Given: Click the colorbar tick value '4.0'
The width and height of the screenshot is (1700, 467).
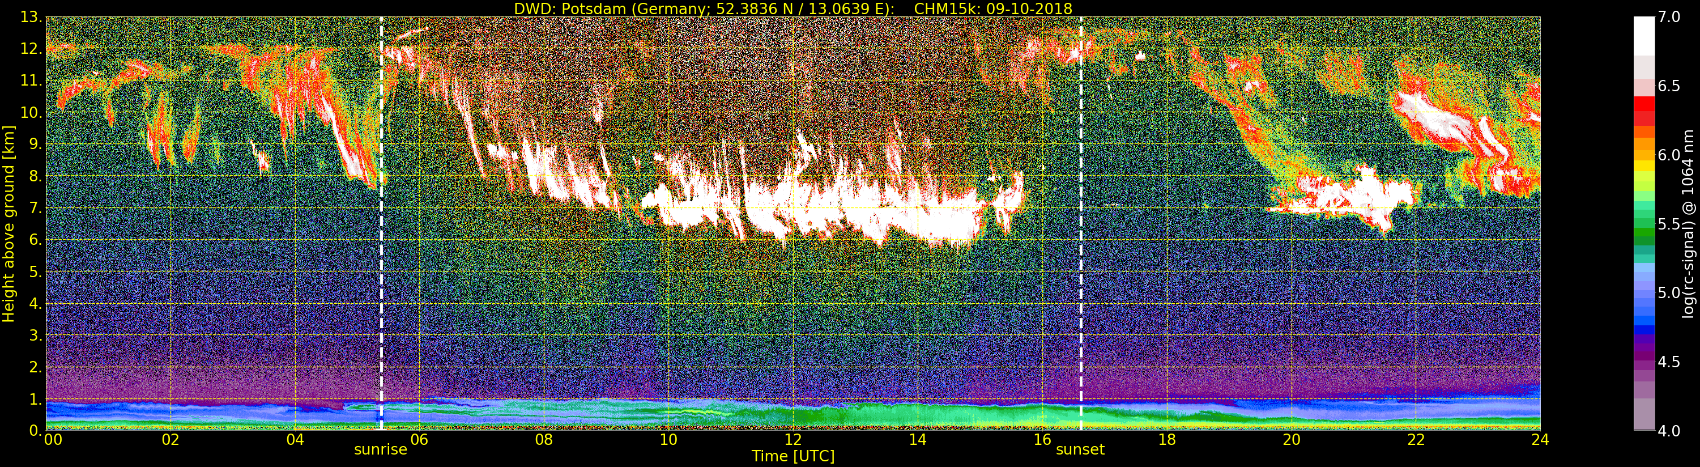Looking at the screenshot, I should pyautogui.click(x=1669, y=431).
